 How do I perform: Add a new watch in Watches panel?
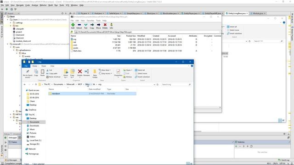tap(236, 146)
